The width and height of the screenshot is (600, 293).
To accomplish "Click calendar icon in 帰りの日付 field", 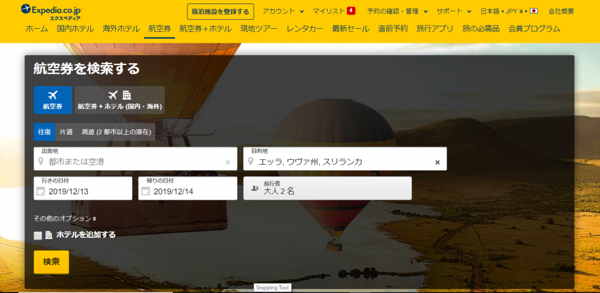I will (x=145, y=191).
